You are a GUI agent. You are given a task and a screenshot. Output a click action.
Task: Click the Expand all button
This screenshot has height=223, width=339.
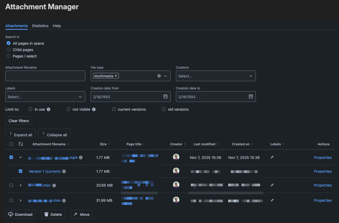point(20,134)
